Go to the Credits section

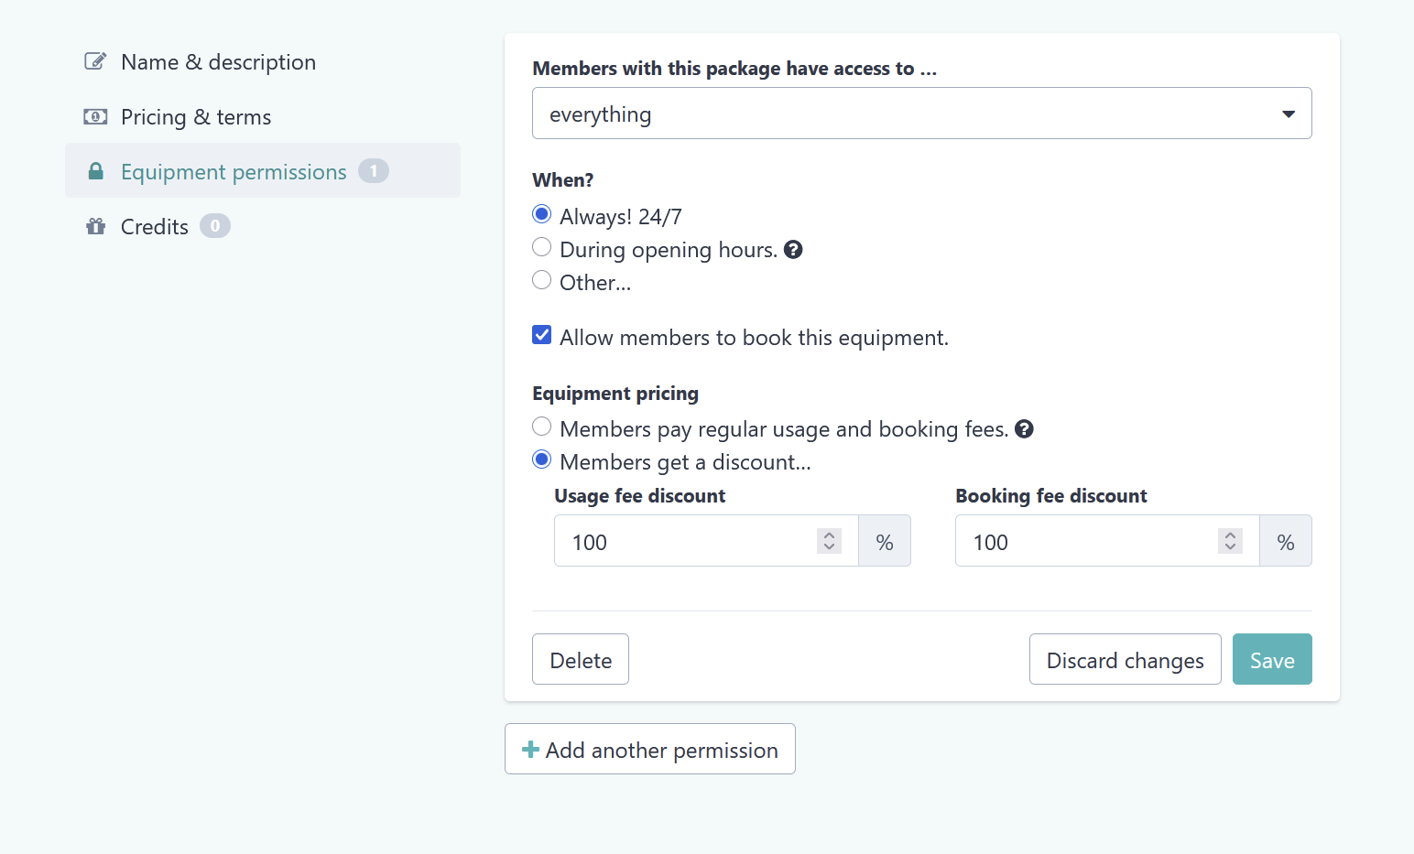tap(155, 227)
